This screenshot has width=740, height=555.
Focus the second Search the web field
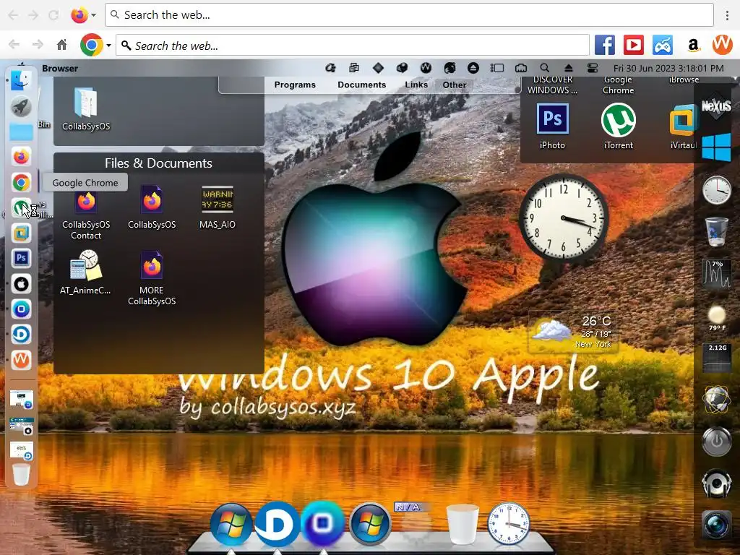[x=353, y=46]
